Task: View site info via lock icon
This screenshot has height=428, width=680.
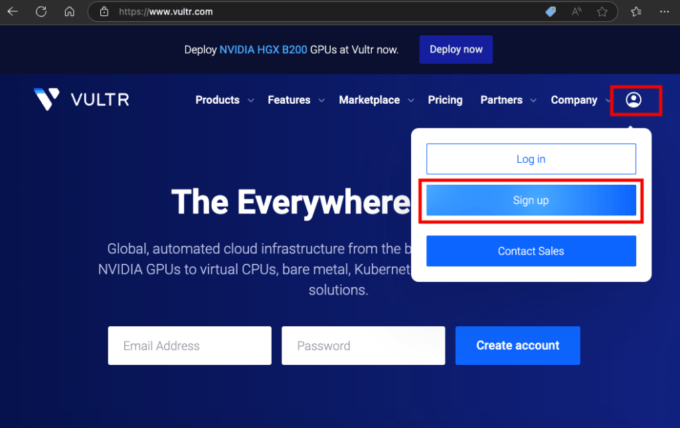Action: [x=104, y=12]
